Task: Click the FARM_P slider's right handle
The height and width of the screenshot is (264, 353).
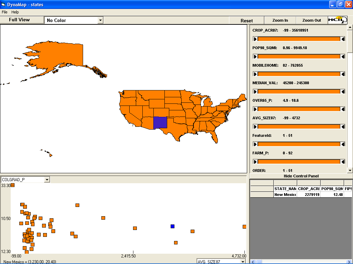Action: [343, 162]
